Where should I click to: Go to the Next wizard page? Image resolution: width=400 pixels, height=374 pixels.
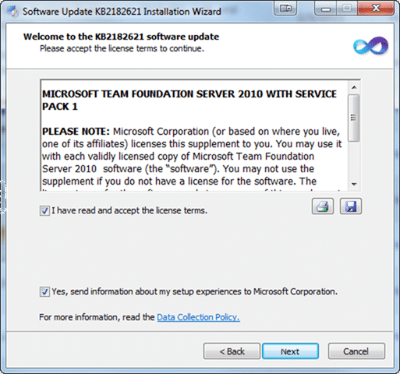click(290, 351)
